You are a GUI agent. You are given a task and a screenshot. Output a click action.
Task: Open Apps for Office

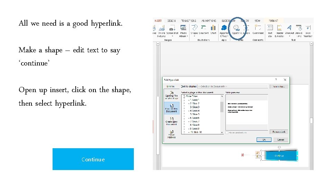pyautogui.click(x=224, y=31)
